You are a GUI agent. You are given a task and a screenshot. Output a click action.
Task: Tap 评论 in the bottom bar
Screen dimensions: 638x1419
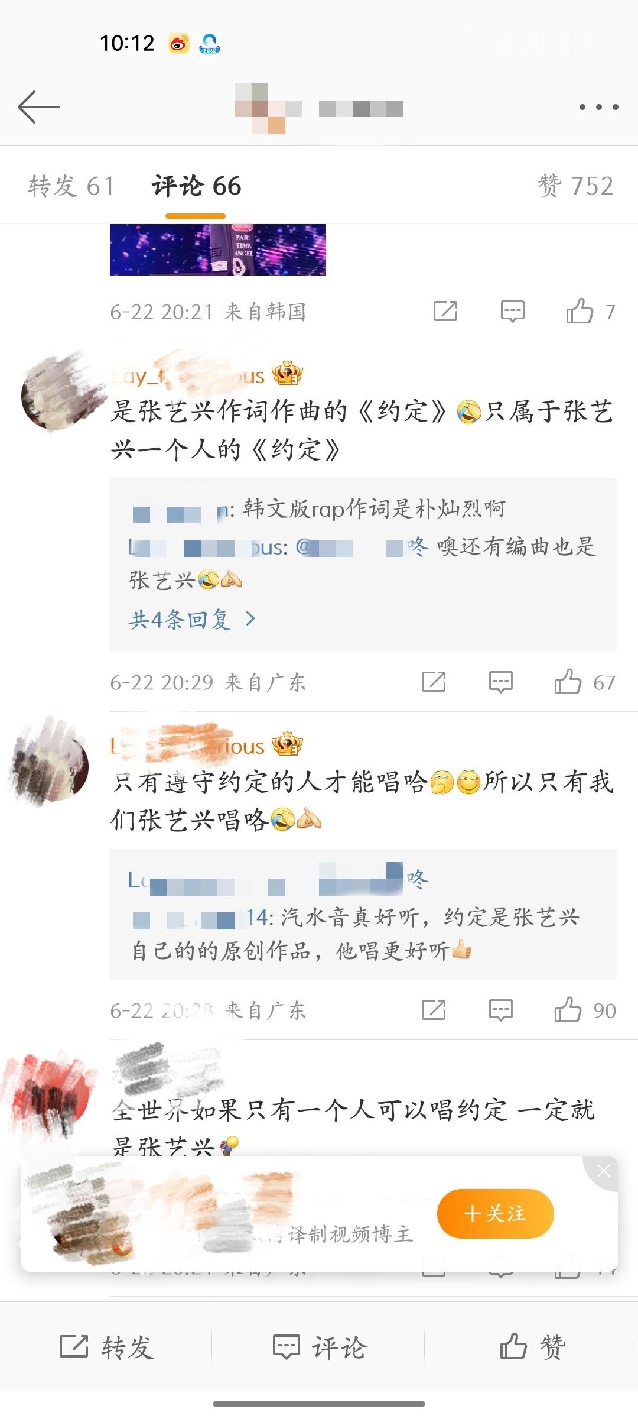tap(319, 1347)
